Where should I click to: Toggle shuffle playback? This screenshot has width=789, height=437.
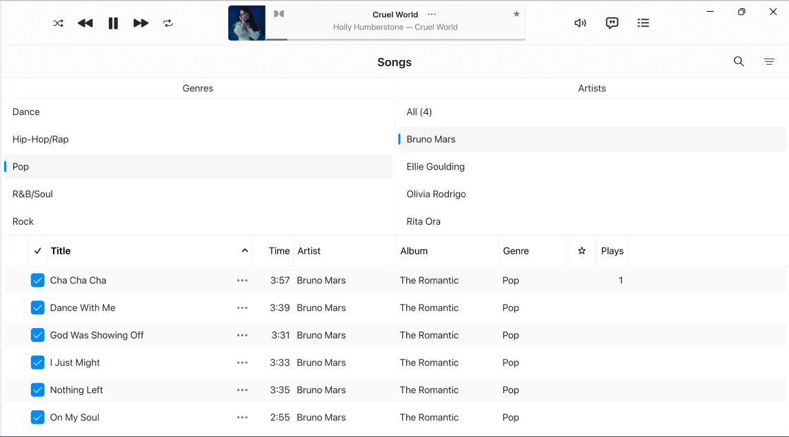point(59,23)
